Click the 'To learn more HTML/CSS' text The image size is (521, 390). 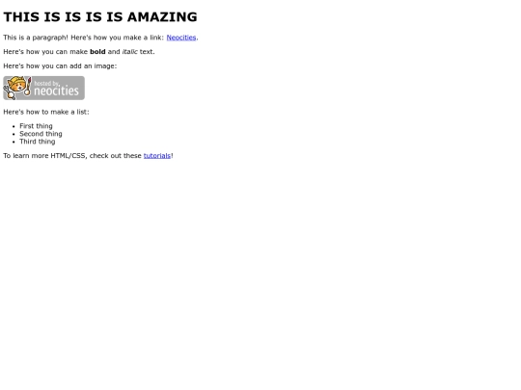tap(45, 156)
